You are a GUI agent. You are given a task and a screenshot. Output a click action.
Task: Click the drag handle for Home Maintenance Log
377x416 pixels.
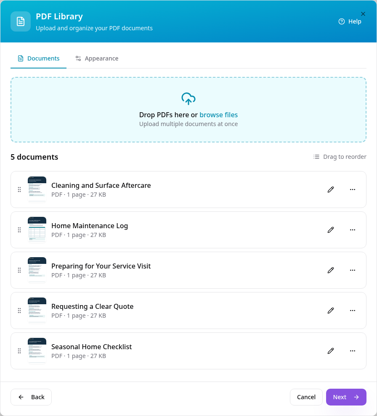[19, 230]
